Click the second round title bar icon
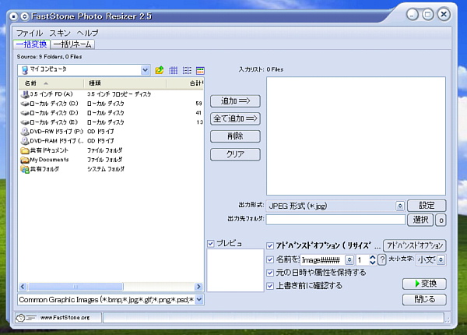This screenshot has height=335, width=467. (25, 16)
